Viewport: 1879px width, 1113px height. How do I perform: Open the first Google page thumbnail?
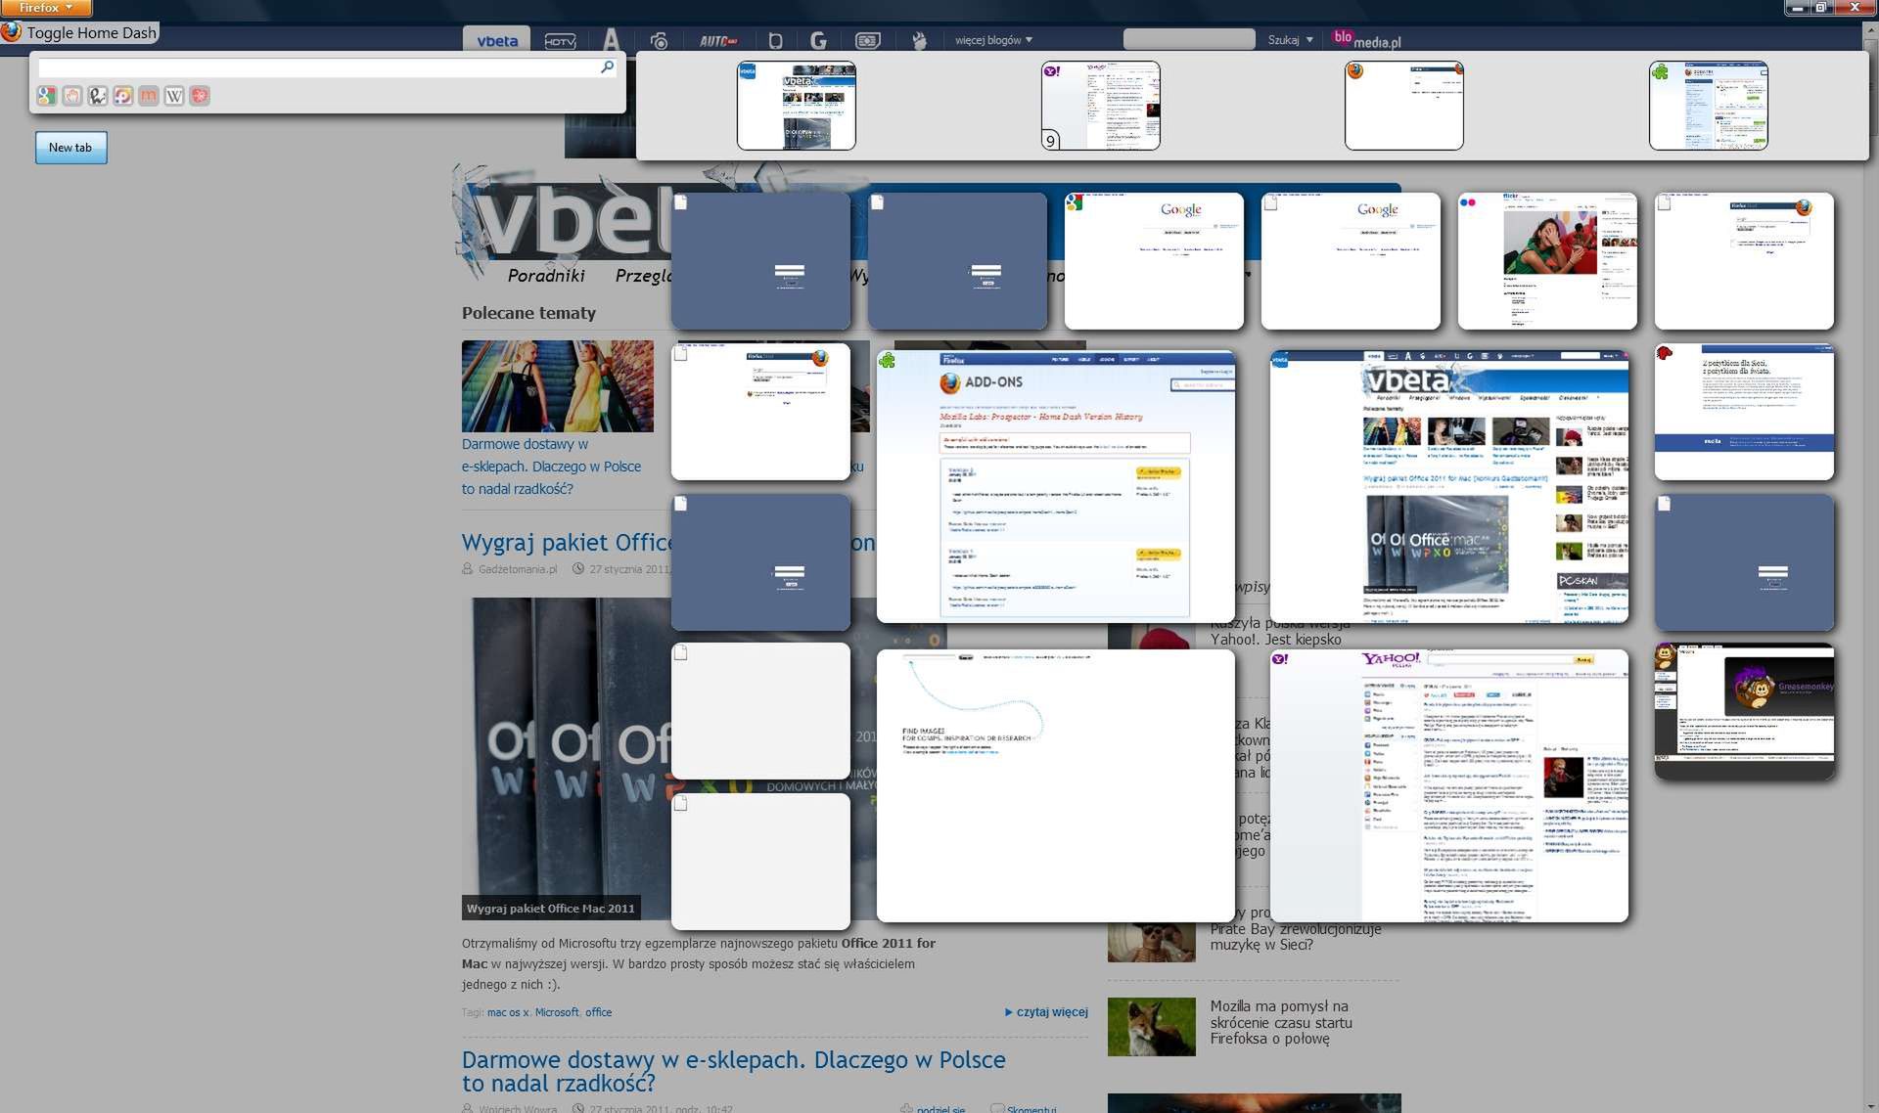point(1154,261)
